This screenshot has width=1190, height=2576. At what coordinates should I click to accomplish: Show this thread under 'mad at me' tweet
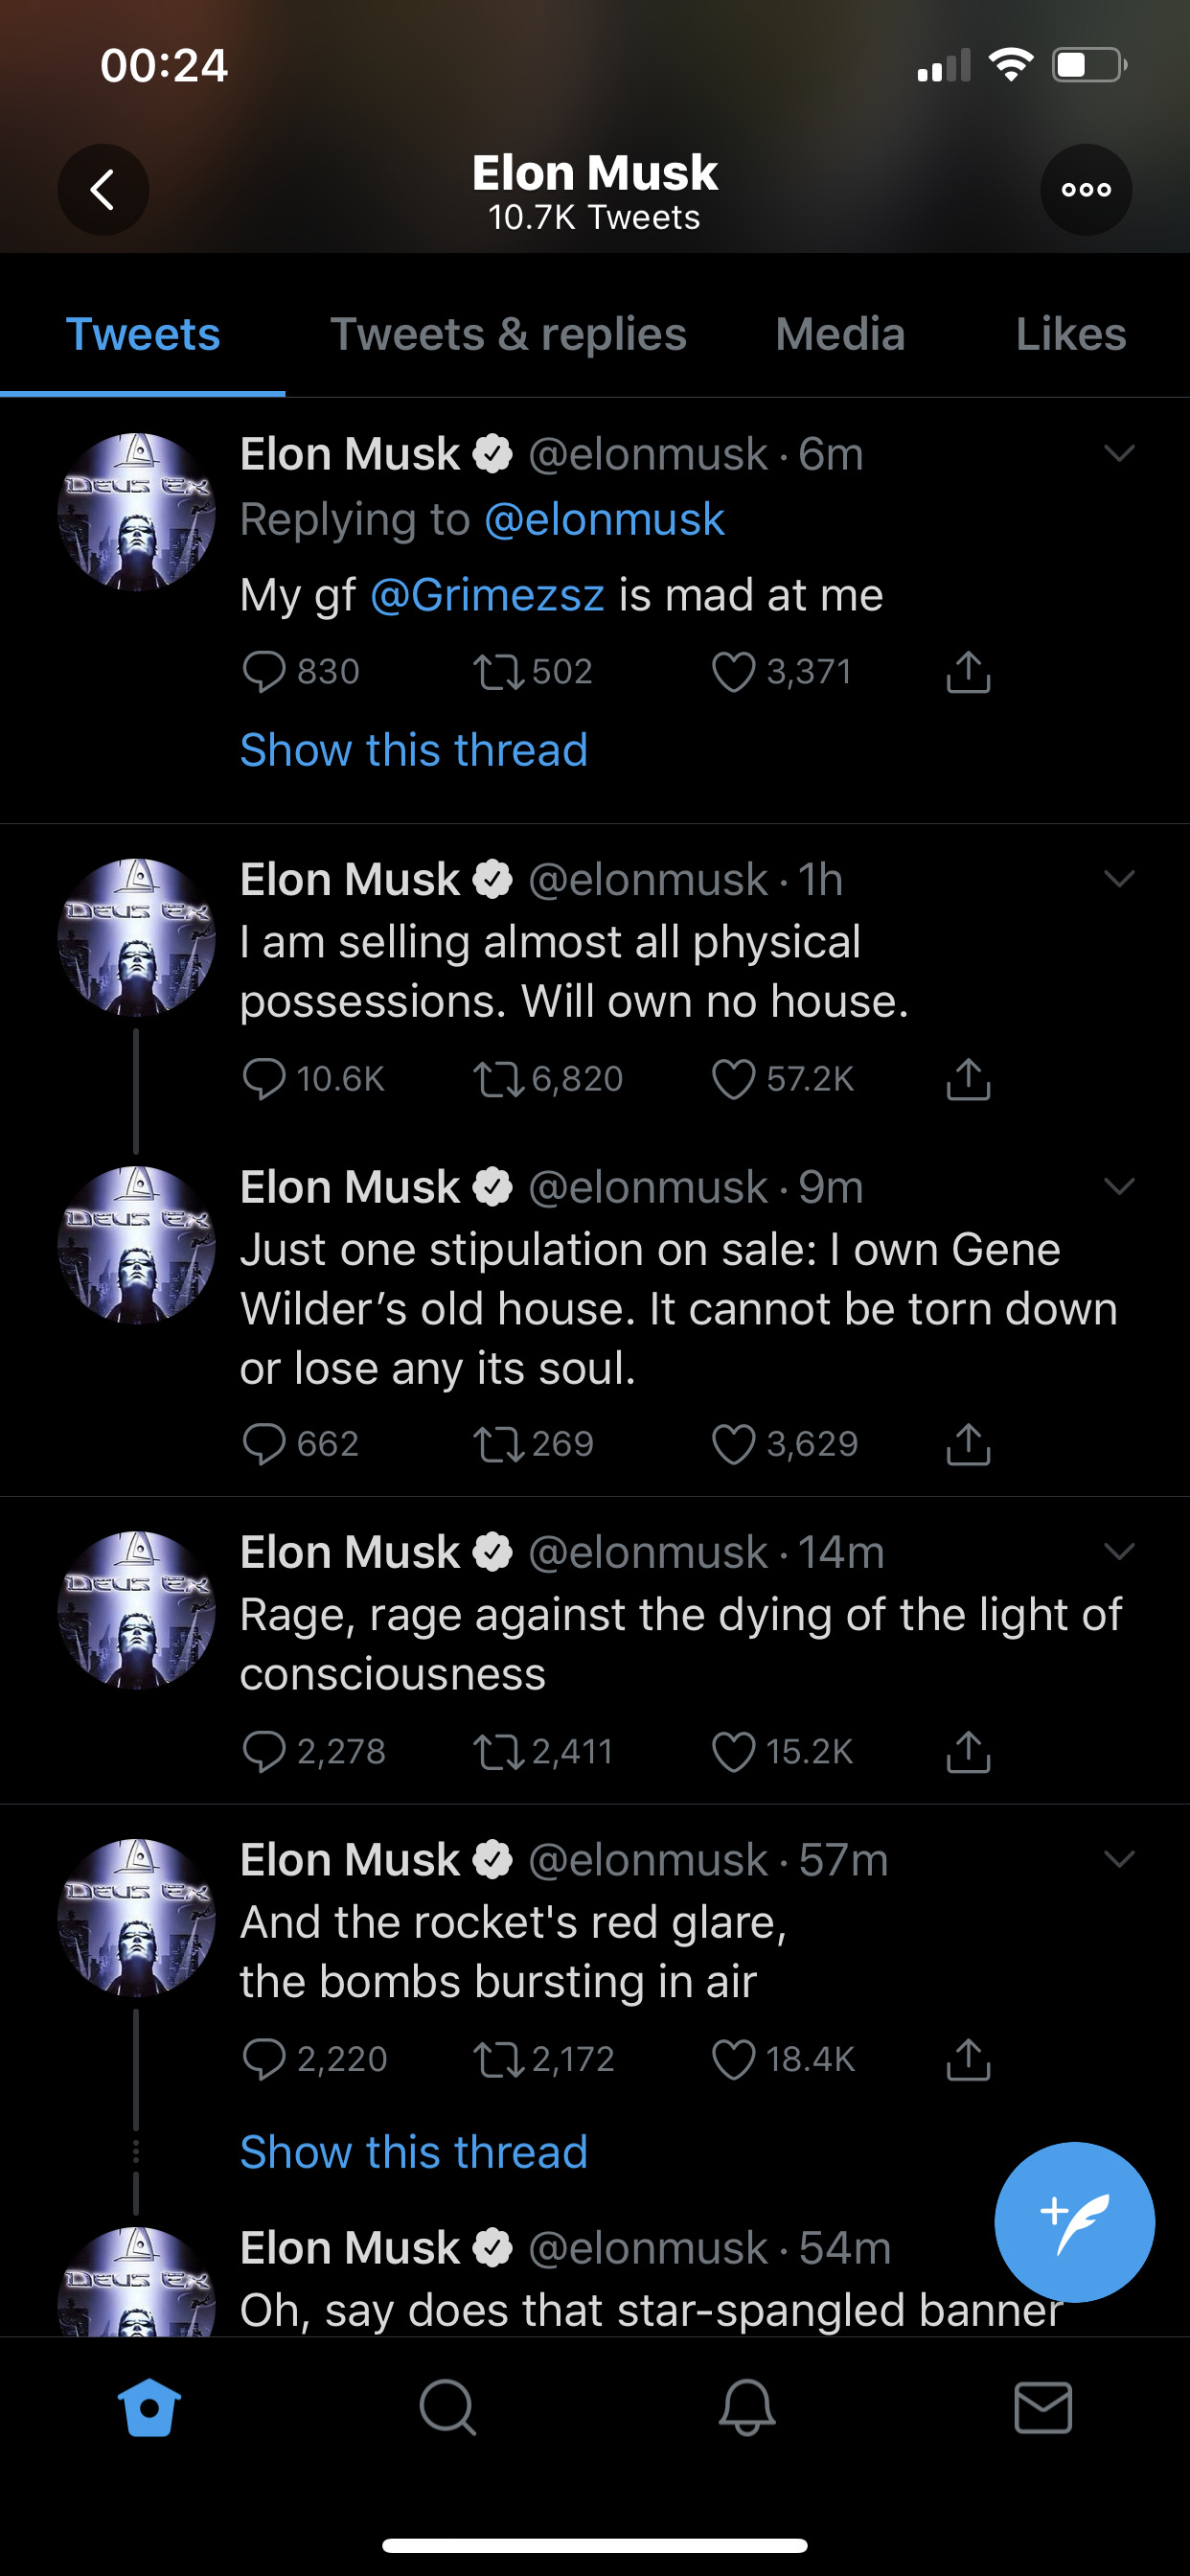[x=414, y=750]
